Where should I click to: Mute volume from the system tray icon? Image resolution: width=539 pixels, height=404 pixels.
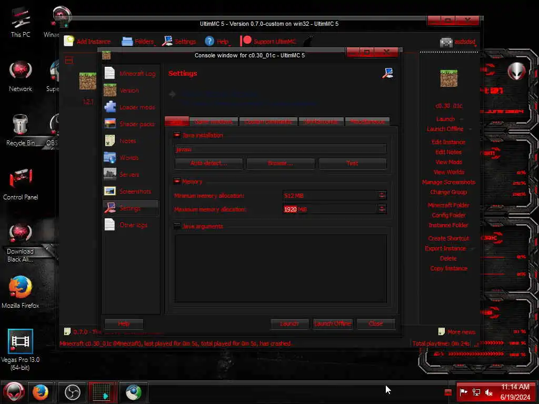488,392
